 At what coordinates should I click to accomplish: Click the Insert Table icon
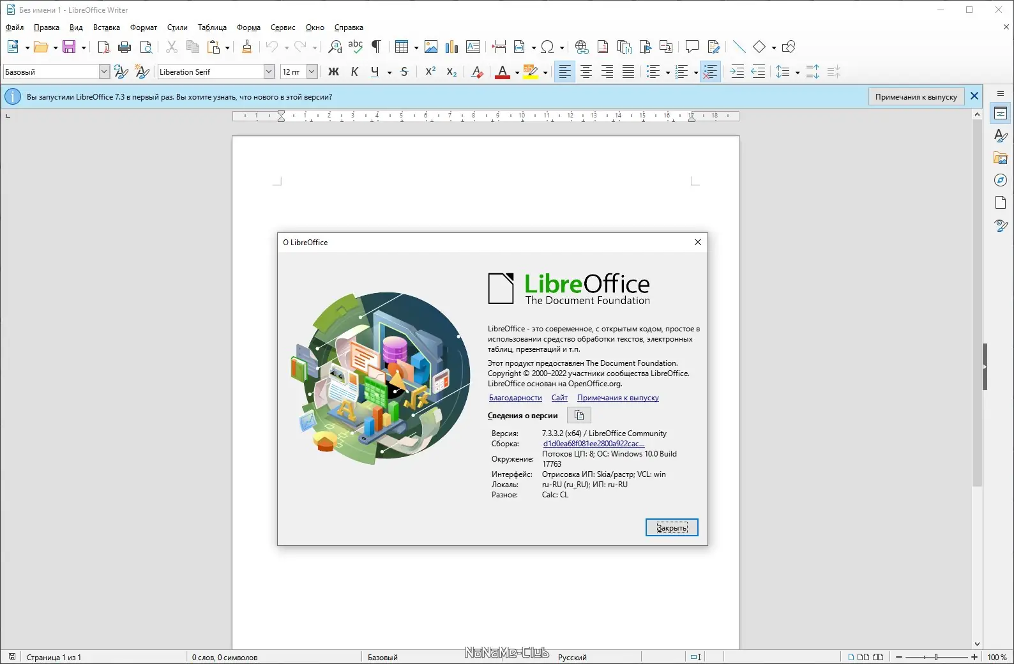[401, 47]
